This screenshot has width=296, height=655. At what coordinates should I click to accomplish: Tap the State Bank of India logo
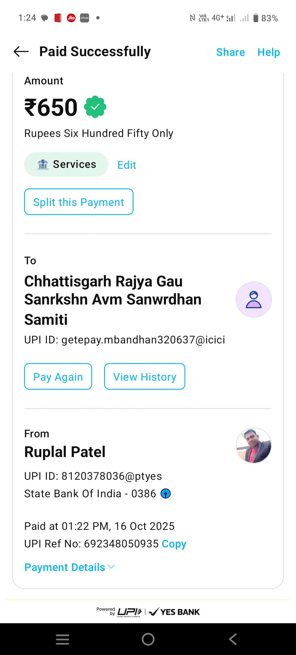(x=166, y=494)
